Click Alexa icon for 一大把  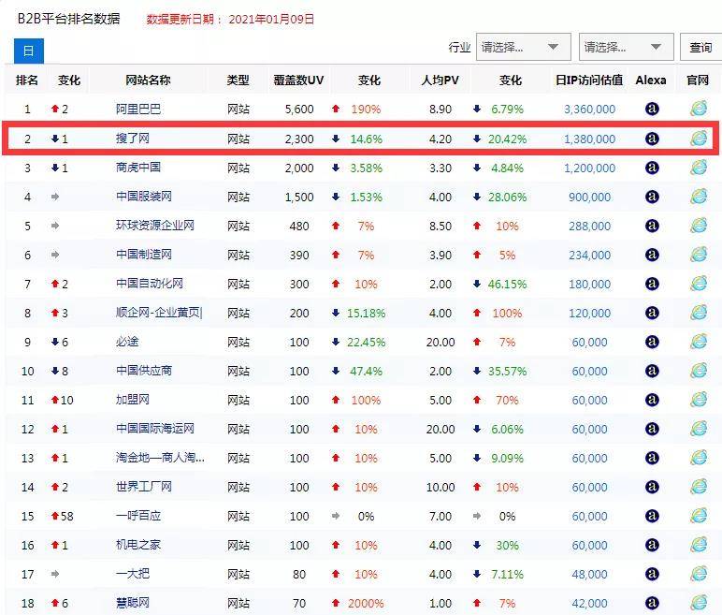[652, 575]
